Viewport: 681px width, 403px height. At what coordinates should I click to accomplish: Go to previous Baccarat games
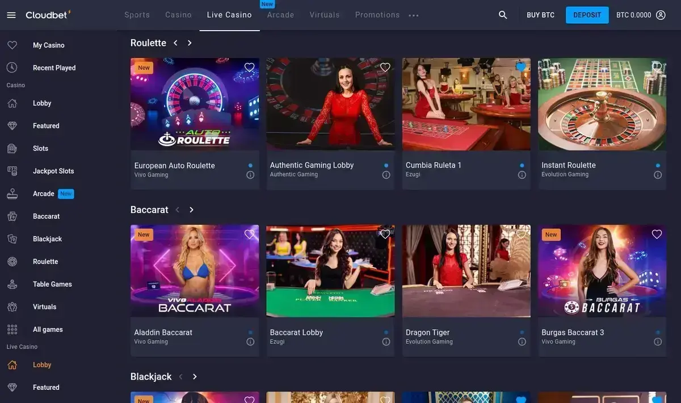coord(178,210)
